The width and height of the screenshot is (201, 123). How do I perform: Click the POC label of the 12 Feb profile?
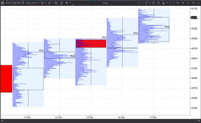73,56
